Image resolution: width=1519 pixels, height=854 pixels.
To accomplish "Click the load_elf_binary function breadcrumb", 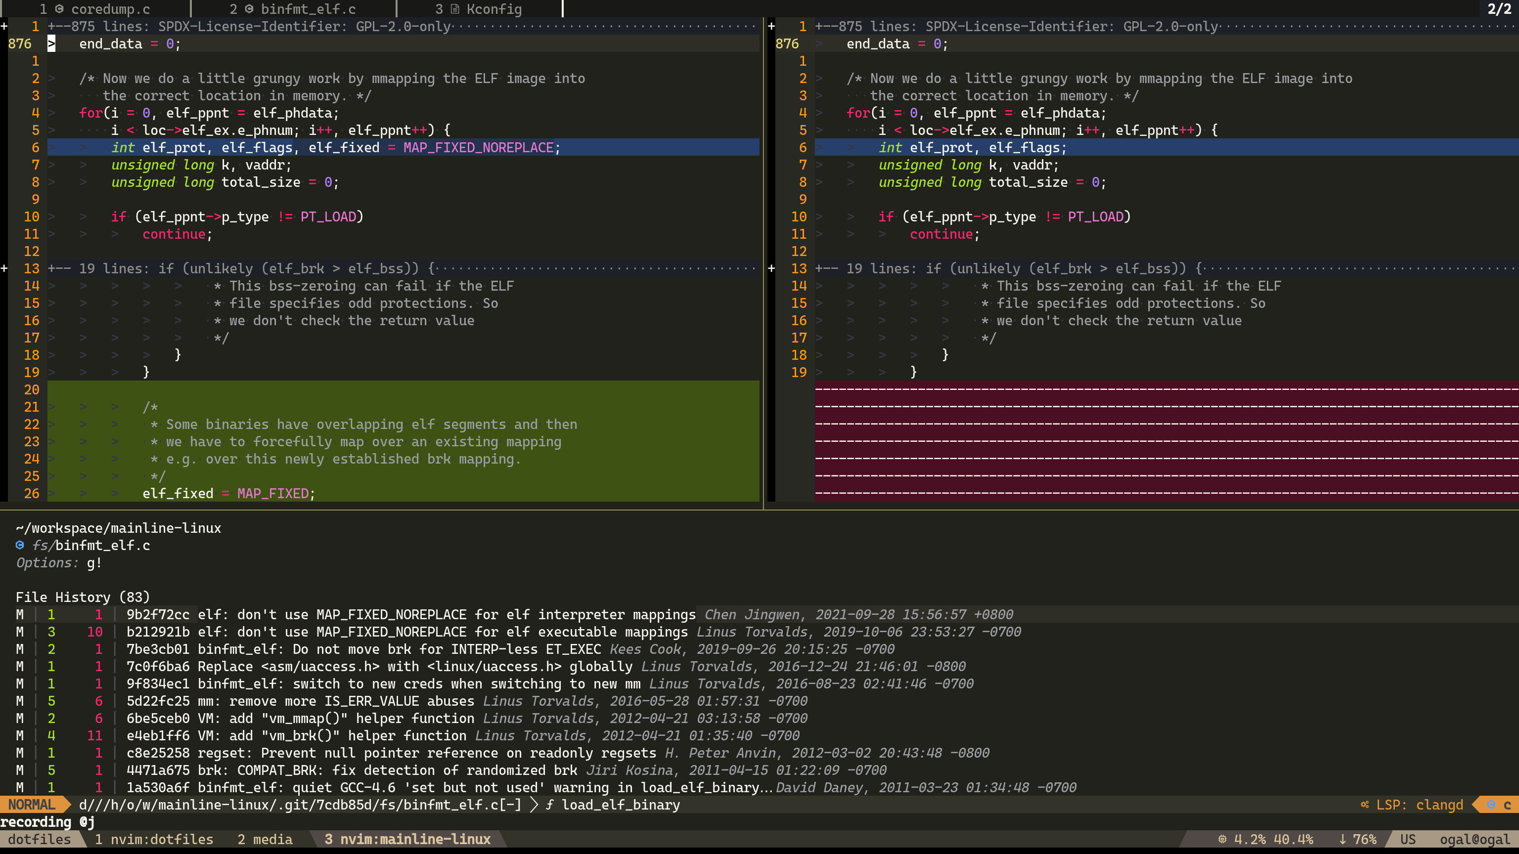I will coord(621,805).
